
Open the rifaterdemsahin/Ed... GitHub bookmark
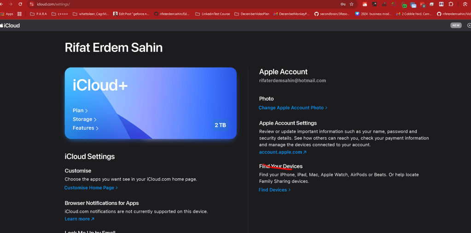pos(172,14)
